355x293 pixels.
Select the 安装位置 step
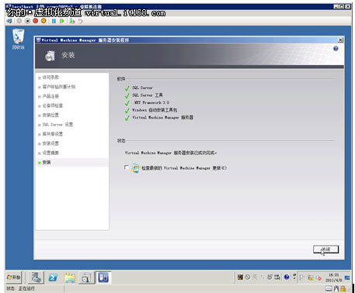click(50, 115)
